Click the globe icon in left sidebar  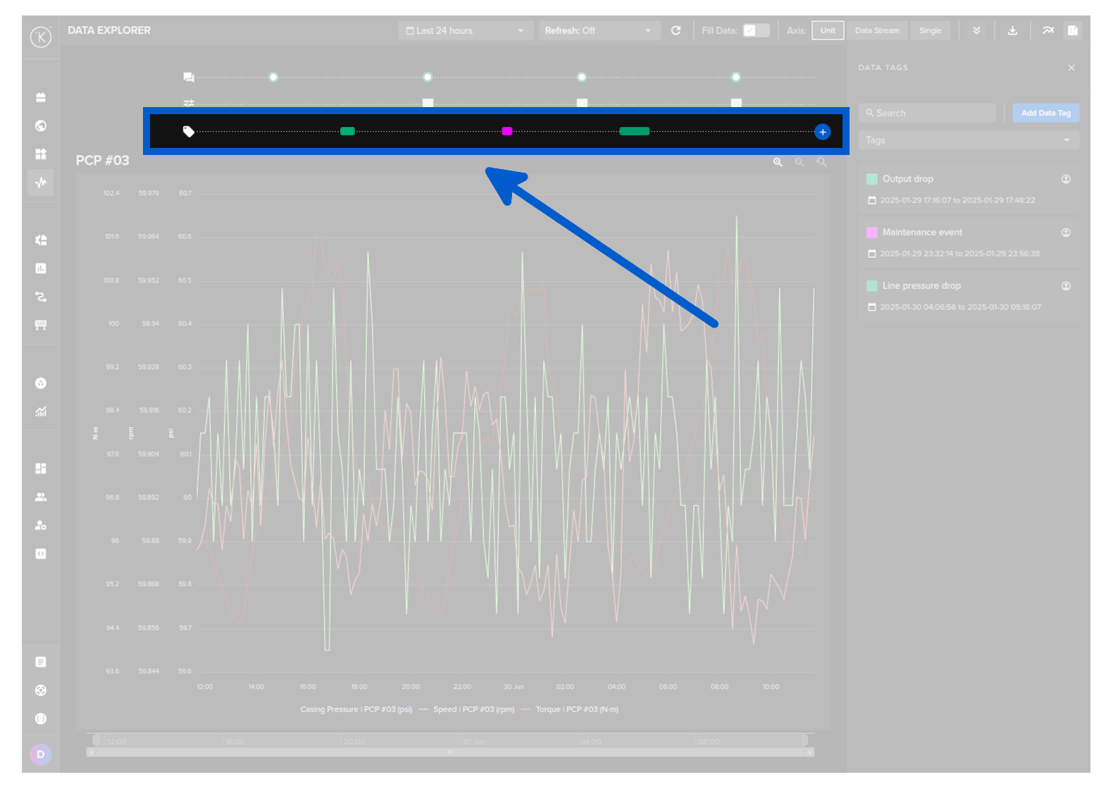click(41, 125)
